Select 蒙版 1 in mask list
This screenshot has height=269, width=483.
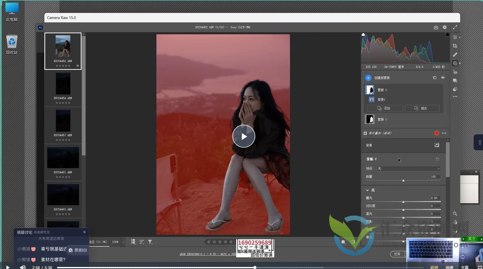[x=382, y=119]
